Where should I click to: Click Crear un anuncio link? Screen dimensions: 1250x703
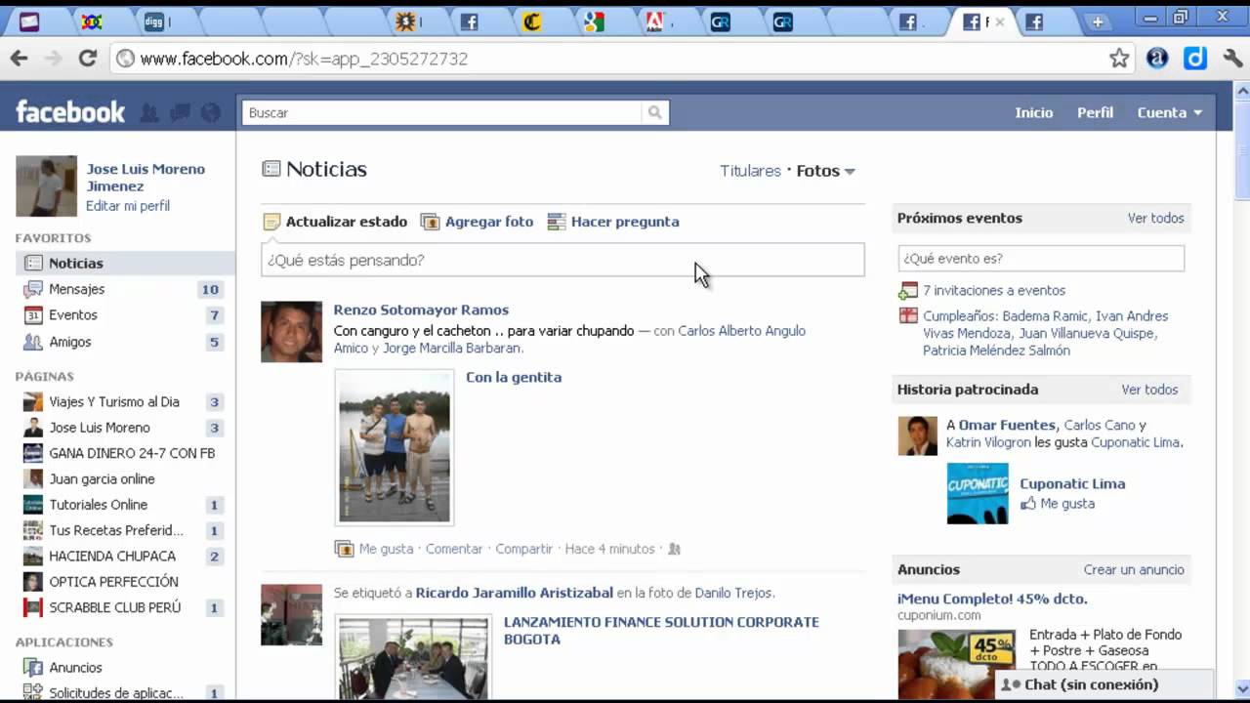click(x=1134, y=569)
